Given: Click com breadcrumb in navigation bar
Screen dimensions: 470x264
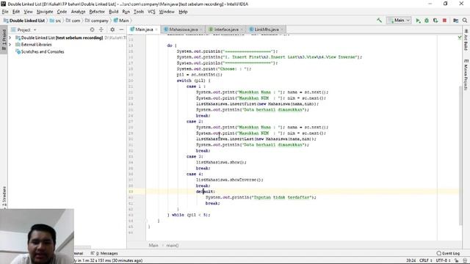Looking at the screenshot, I should pyautogui.click(x=73, y=21).
